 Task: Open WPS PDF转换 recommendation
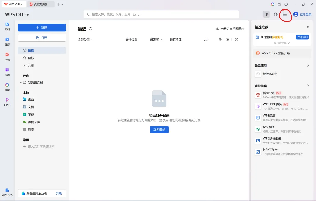[281, 106]
